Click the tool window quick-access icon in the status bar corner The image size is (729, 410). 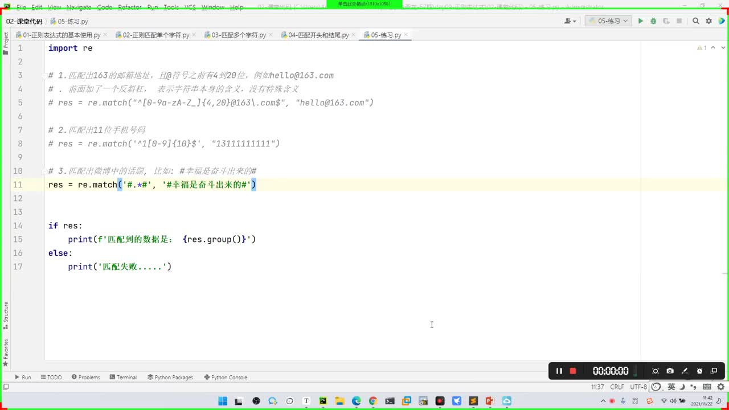[6, 387]
